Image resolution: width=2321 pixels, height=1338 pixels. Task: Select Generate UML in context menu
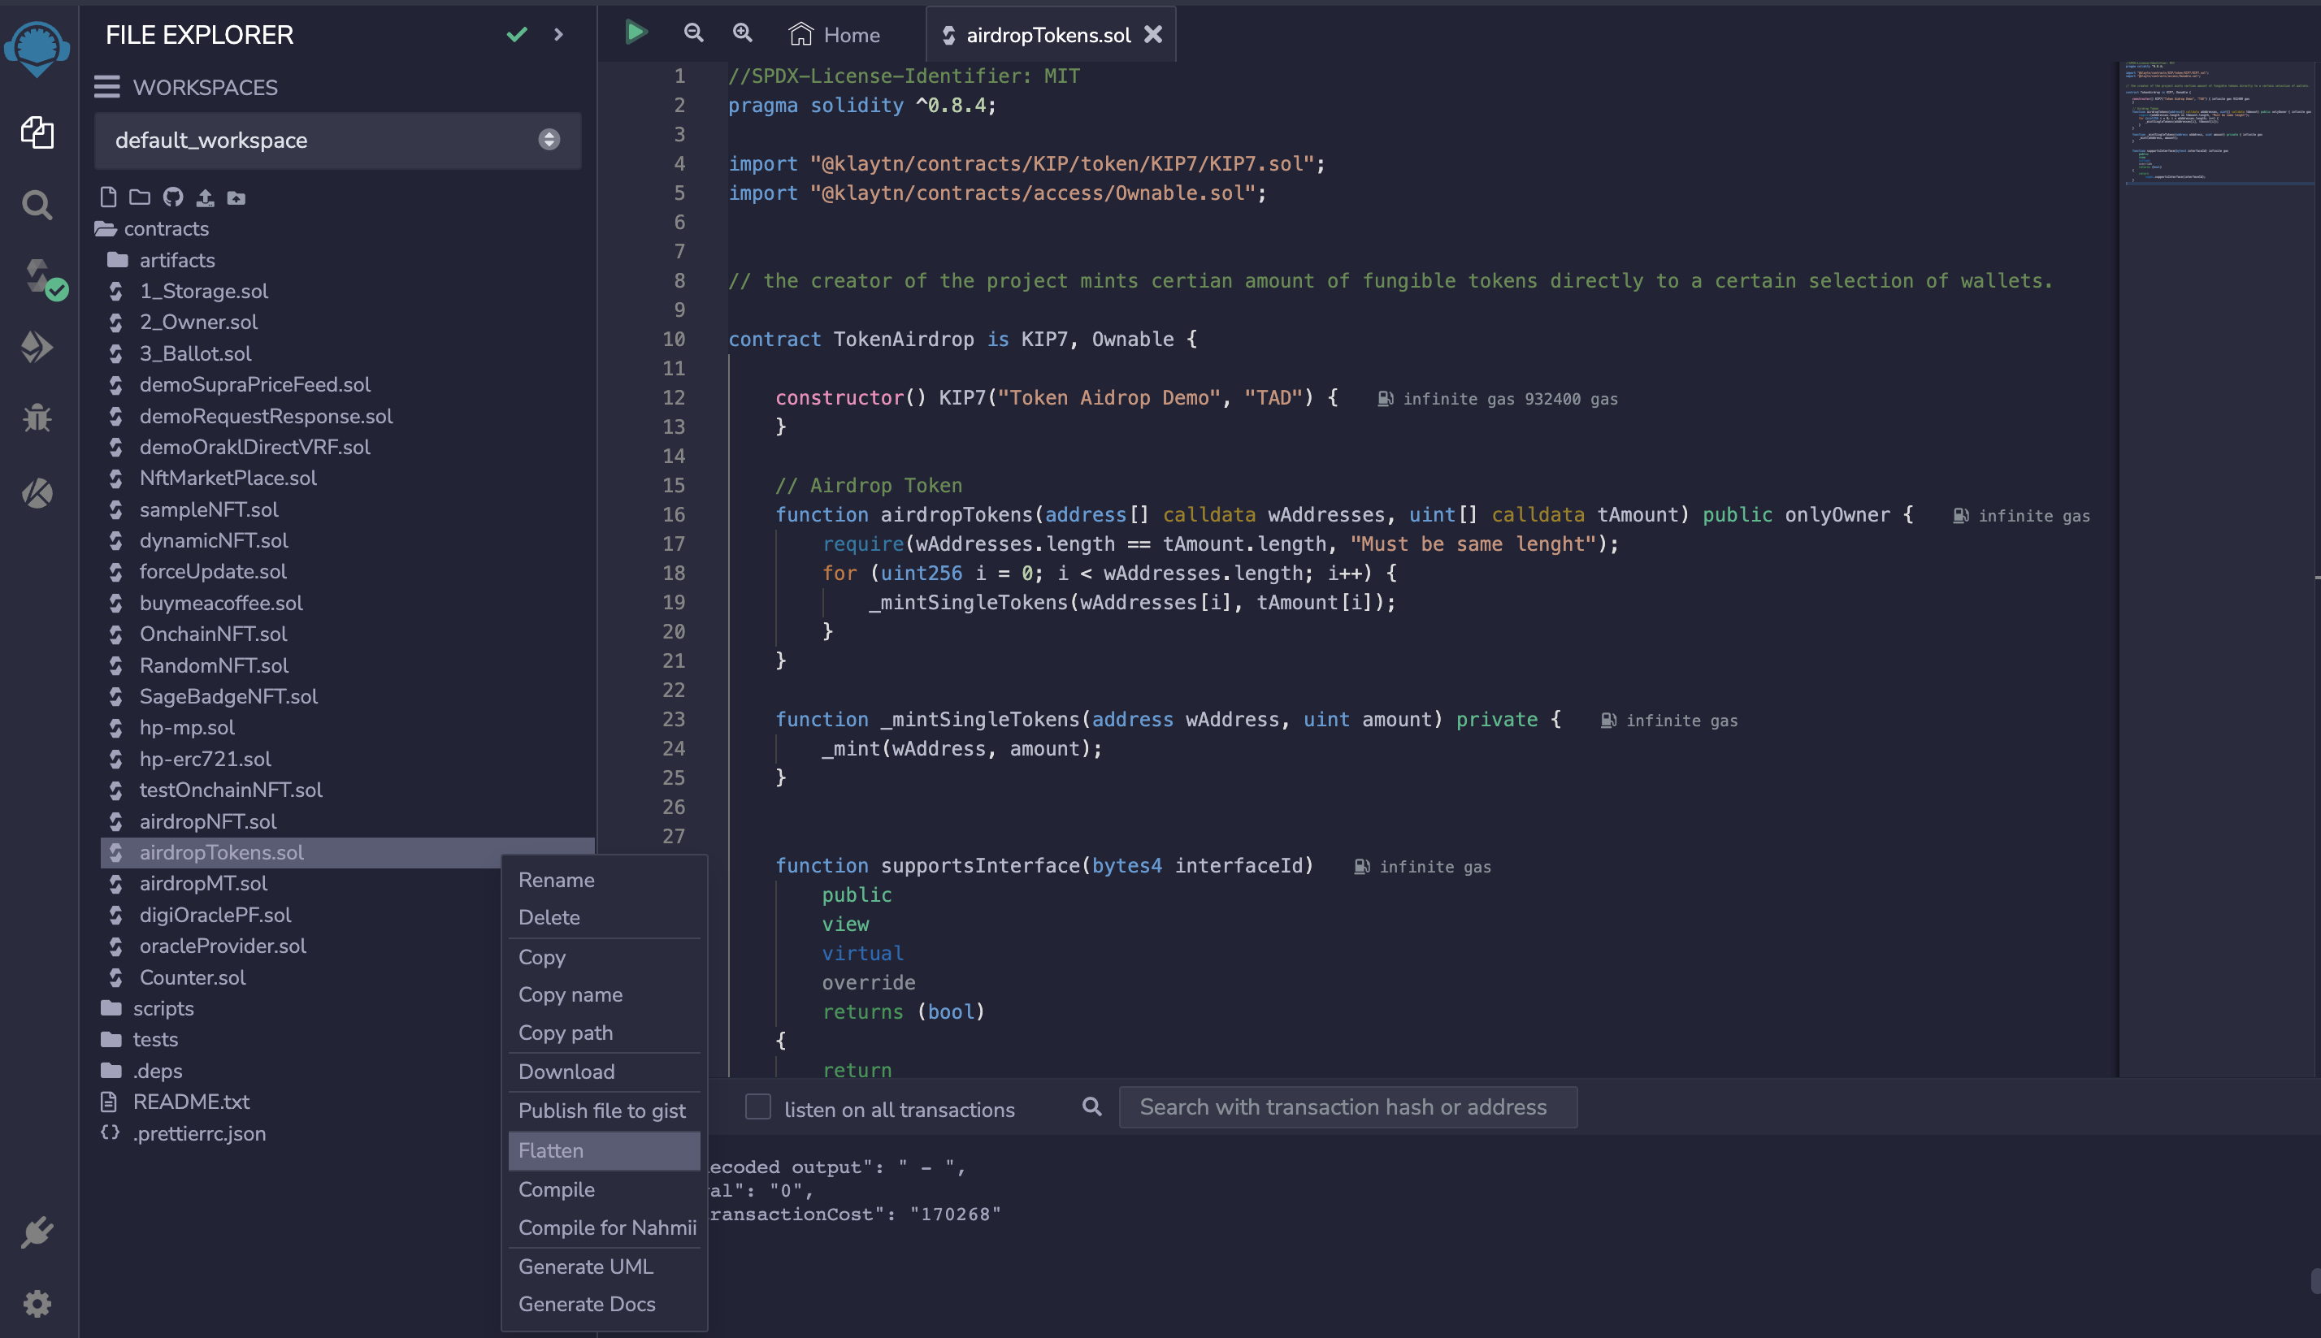pos(586,1267)
